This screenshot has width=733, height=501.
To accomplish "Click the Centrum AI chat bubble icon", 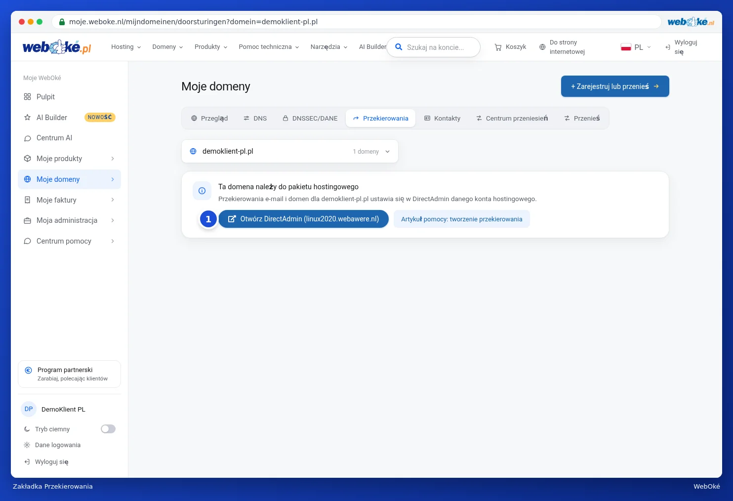I will (x=27, y=138).
